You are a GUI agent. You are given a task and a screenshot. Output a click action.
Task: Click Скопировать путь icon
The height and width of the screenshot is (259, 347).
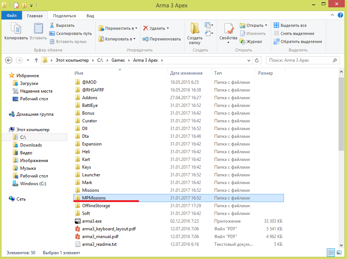(52, 33)
